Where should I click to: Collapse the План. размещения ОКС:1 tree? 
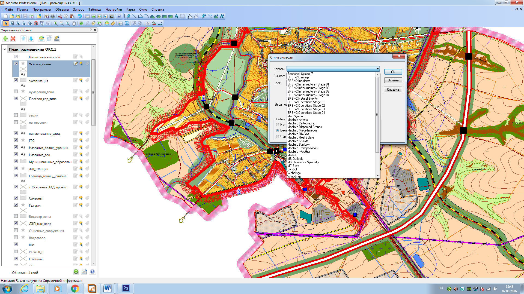click(4, 49)
